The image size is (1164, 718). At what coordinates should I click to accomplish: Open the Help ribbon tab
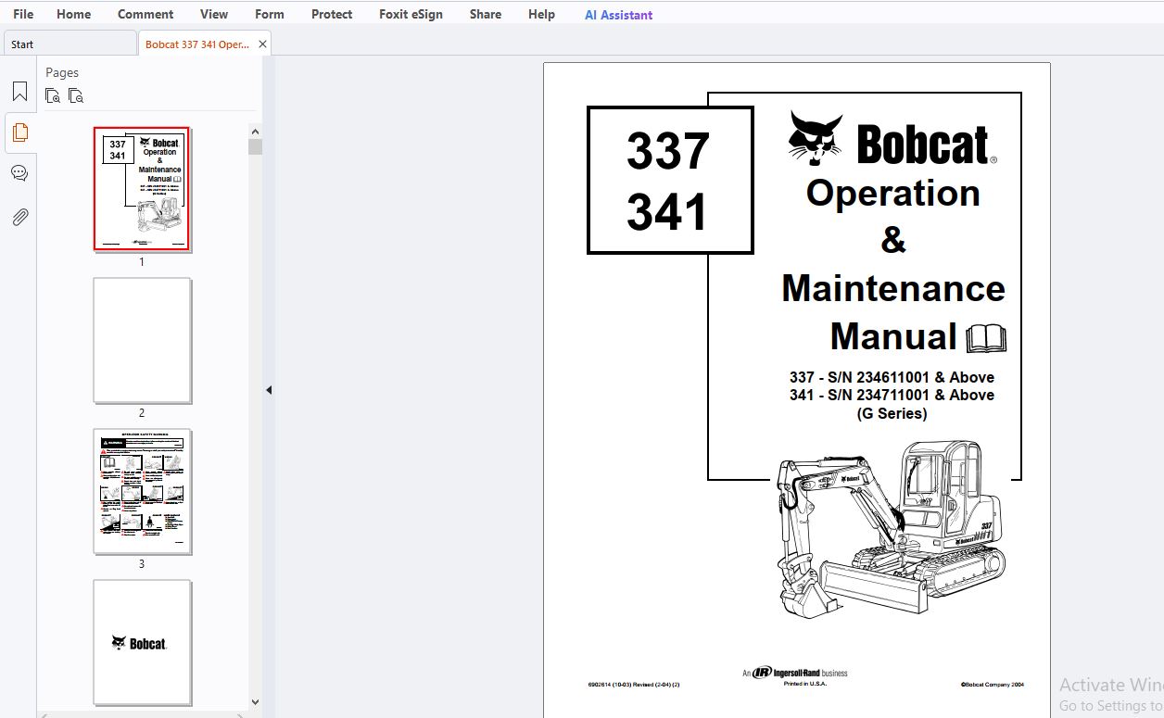[541, 14]
